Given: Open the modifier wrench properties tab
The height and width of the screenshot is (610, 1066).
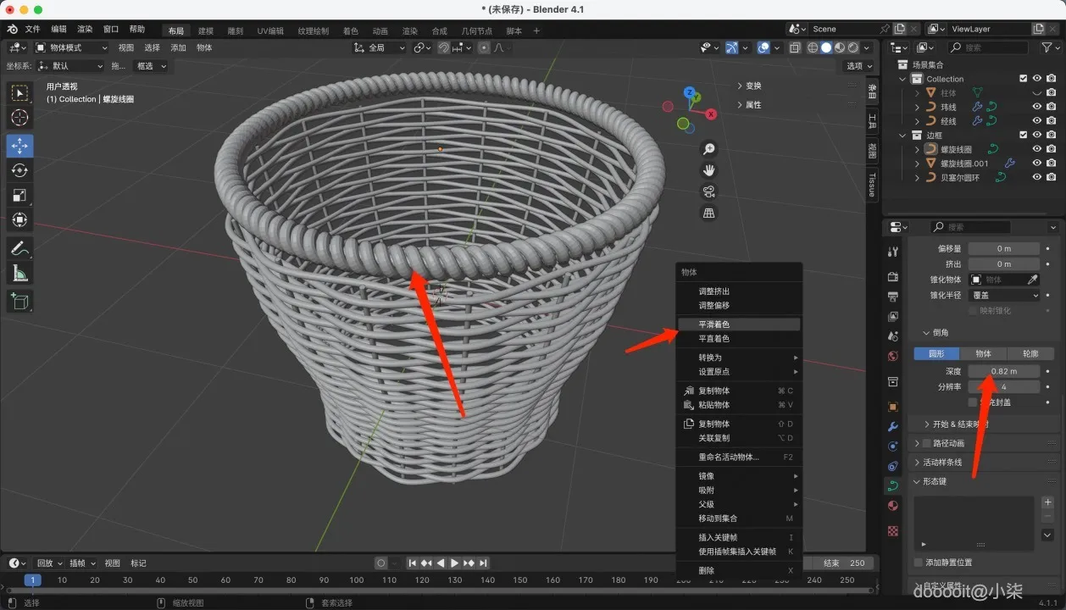Looking at the screenshot, I should coord(892,426).
